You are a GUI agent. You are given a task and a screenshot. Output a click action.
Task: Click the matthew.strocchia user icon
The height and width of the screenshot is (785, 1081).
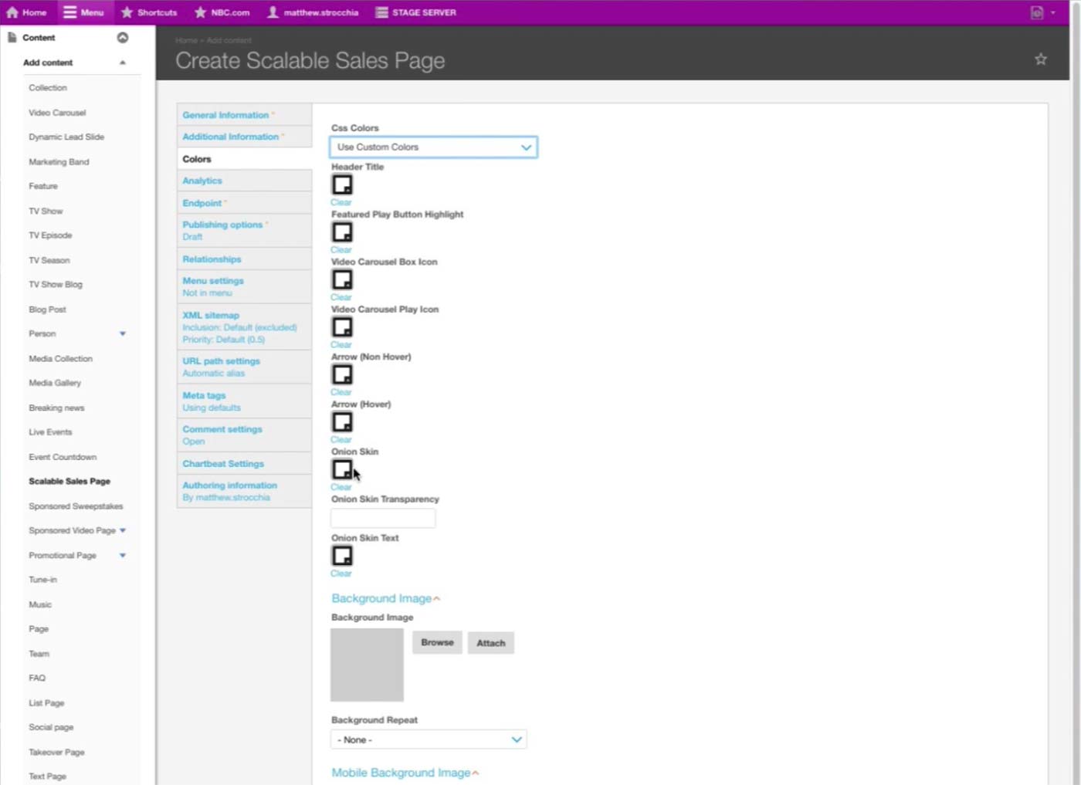[x=273, y=12]
